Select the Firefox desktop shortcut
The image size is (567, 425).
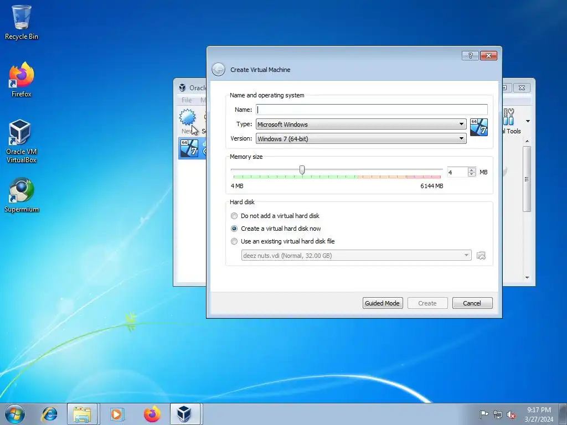point(22,80)
